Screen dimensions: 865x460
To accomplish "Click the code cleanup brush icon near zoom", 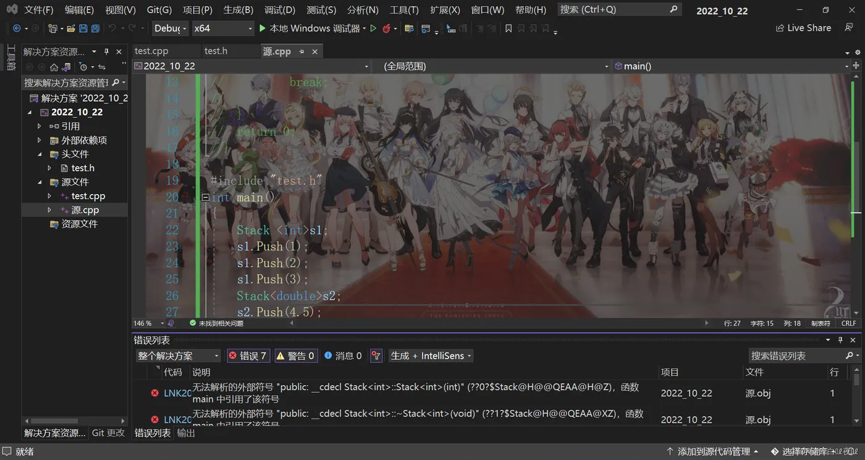I will pos(171,323).
